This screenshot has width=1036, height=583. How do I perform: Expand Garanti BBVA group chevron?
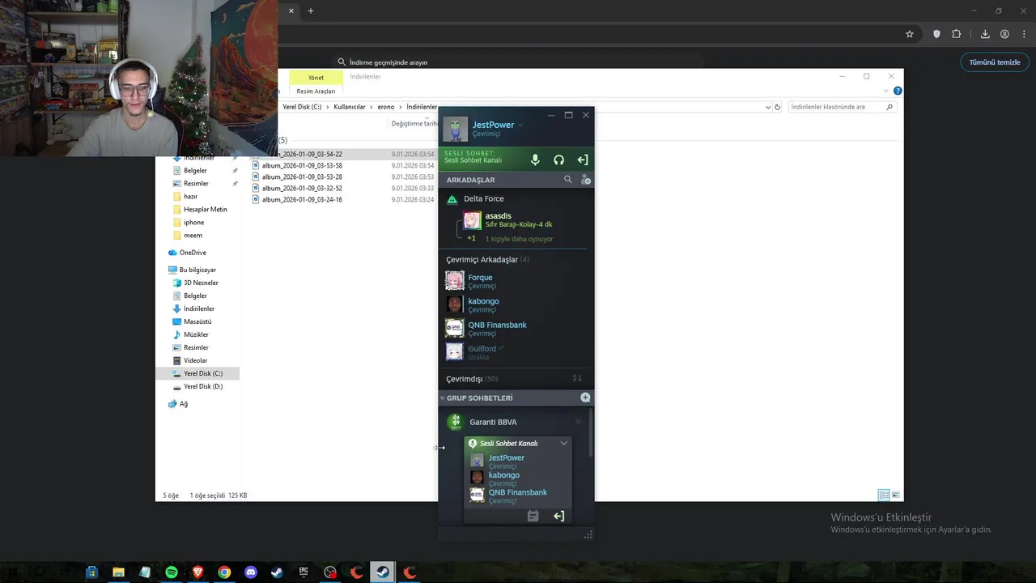[x=578, y=422]
